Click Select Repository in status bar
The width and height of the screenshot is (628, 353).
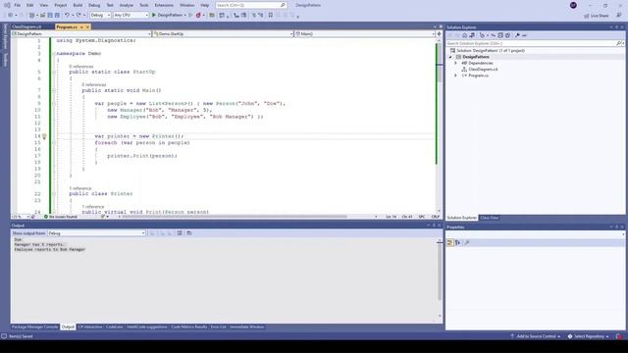point(589,336)
